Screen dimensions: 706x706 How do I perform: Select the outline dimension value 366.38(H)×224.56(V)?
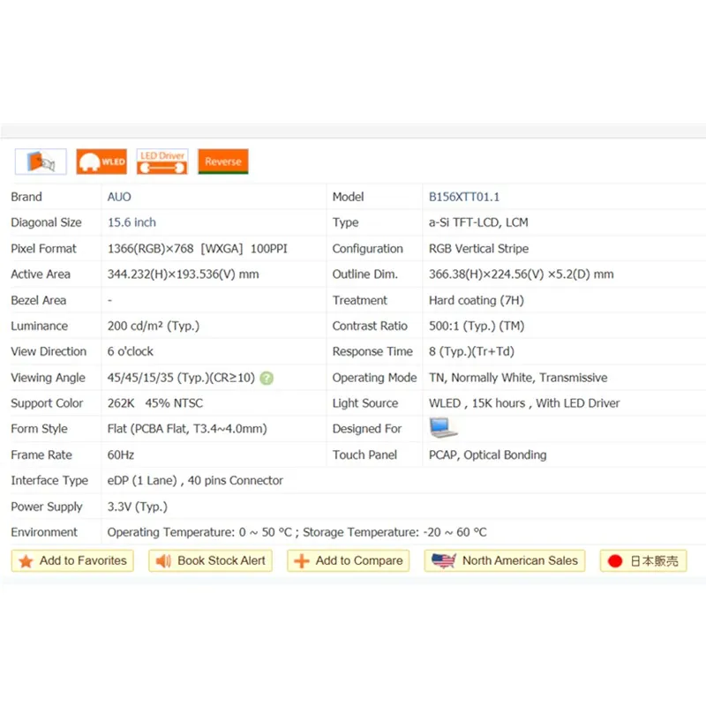[x=486, y=274]
